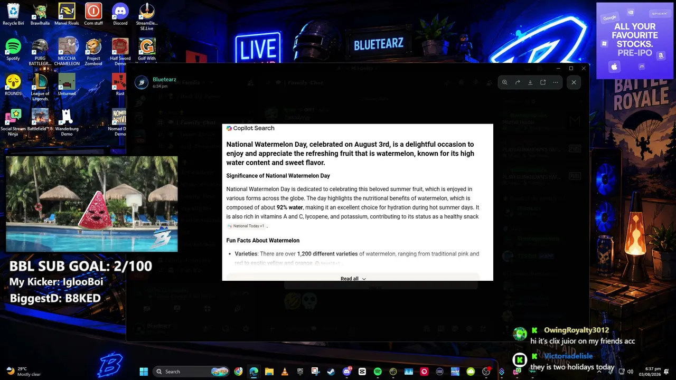Open the image in browser icon
The image size is (676, 380).
(543, 82)
